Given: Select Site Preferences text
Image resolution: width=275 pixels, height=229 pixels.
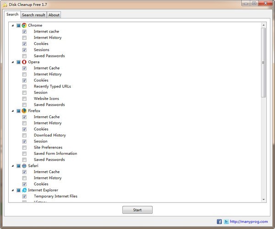Looking at the screenshot, I should (48, 147).
